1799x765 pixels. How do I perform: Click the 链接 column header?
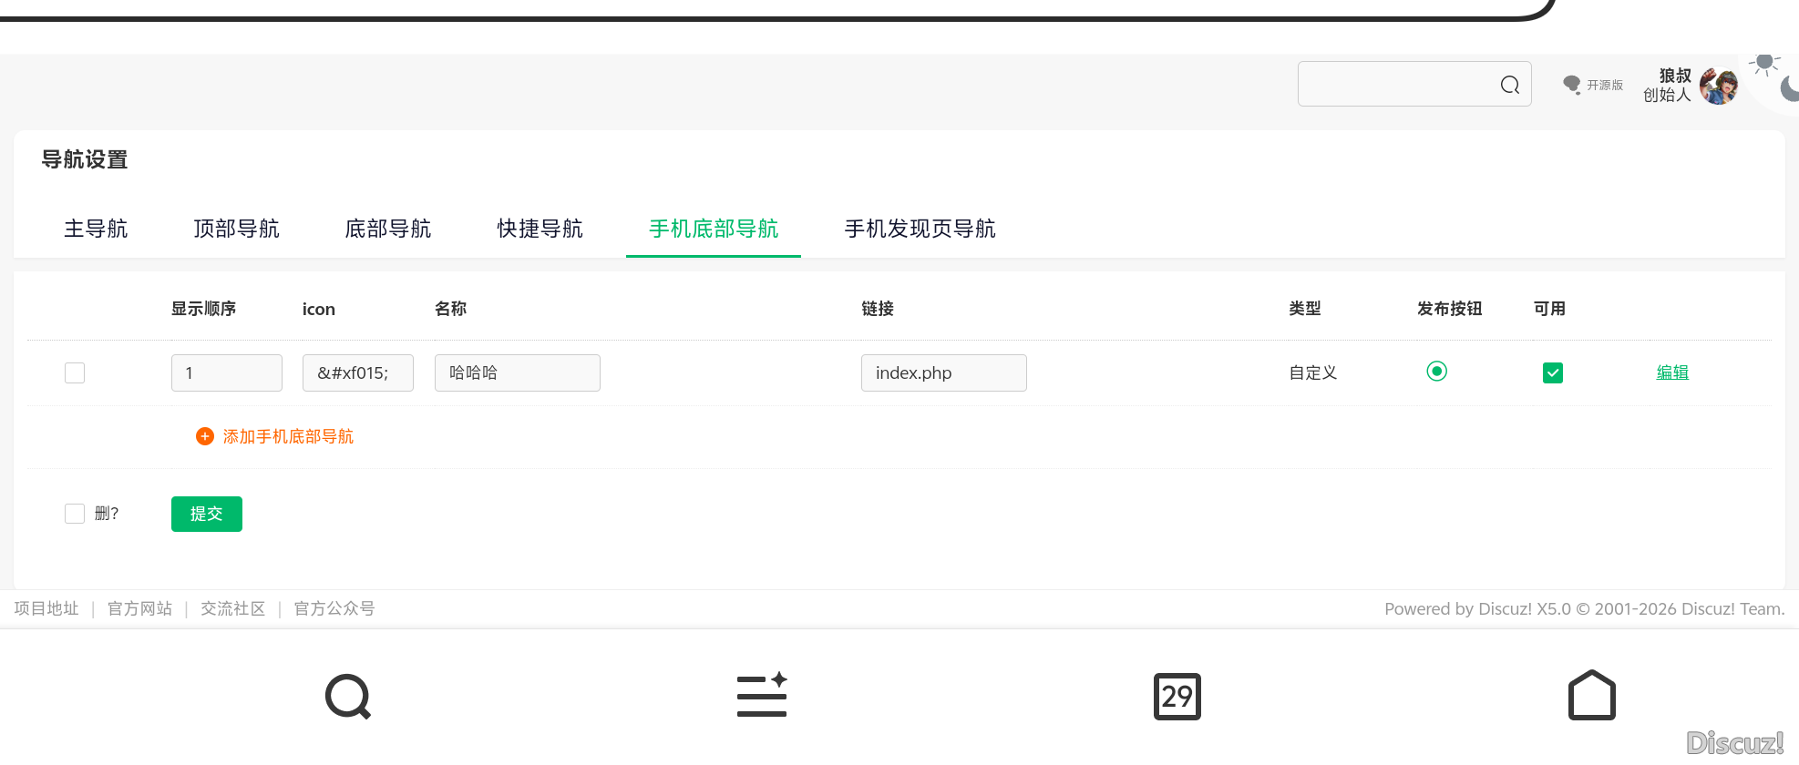click(x=878, y=309)
